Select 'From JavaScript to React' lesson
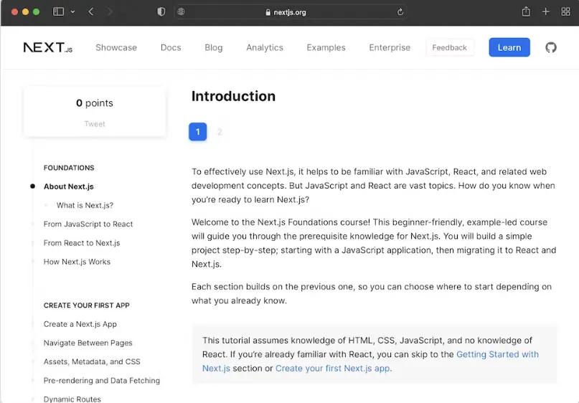 88,224
